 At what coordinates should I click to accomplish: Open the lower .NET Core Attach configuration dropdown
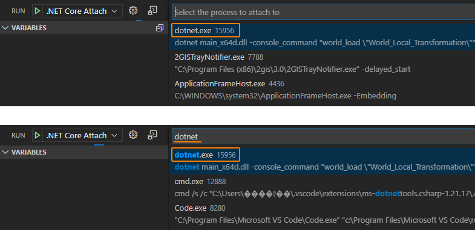(x=81, y=135)
